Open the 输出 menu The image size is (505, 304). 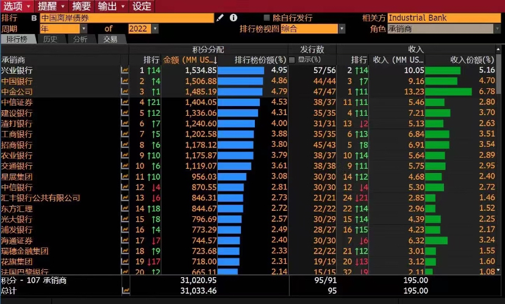click(x=112, y=6)
